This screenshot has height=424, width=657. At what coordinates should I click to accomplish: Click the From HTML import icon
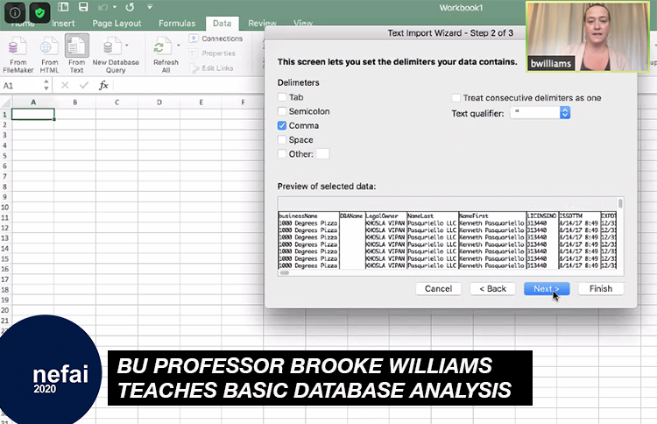point(50,46)
